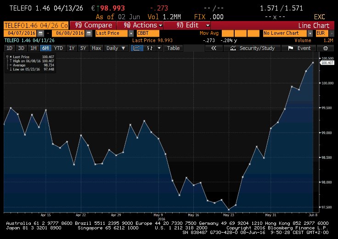The width and height of the screenshot is (338, 239).
Task: Click the Apr 15 date axis label
Action: 46,215
